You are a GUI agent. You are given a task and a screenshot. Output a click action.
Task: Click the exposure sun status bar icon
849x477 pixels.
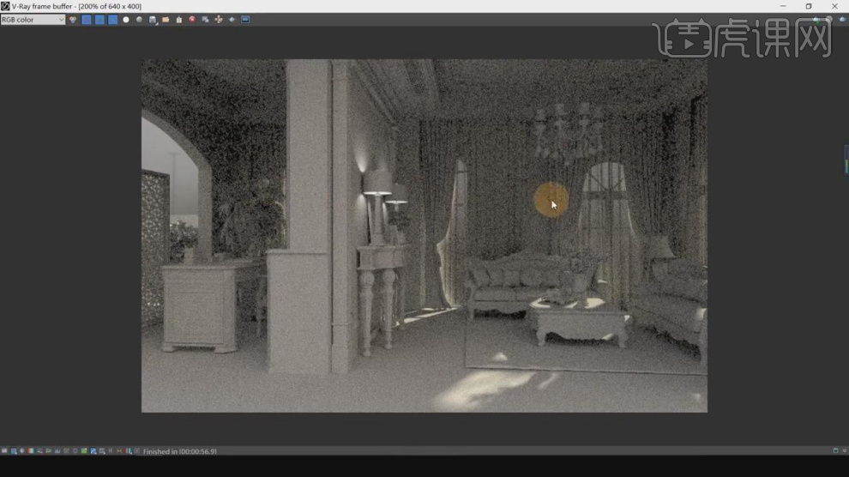pyautogui.click(x=75, y=451)
